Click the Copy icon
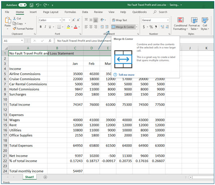Image resolution: width=215 pixels, height=185 pixels. 14,24
